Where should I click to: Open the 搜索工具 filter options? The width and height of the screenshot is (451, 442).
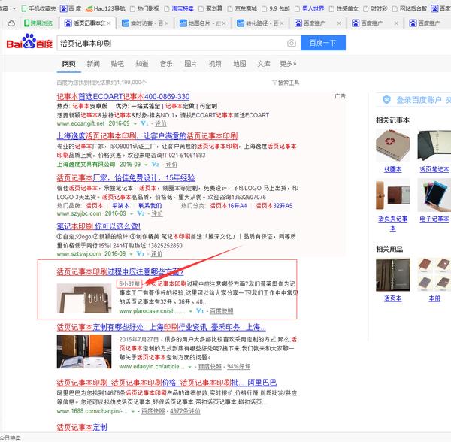click(x=286, y=83)
